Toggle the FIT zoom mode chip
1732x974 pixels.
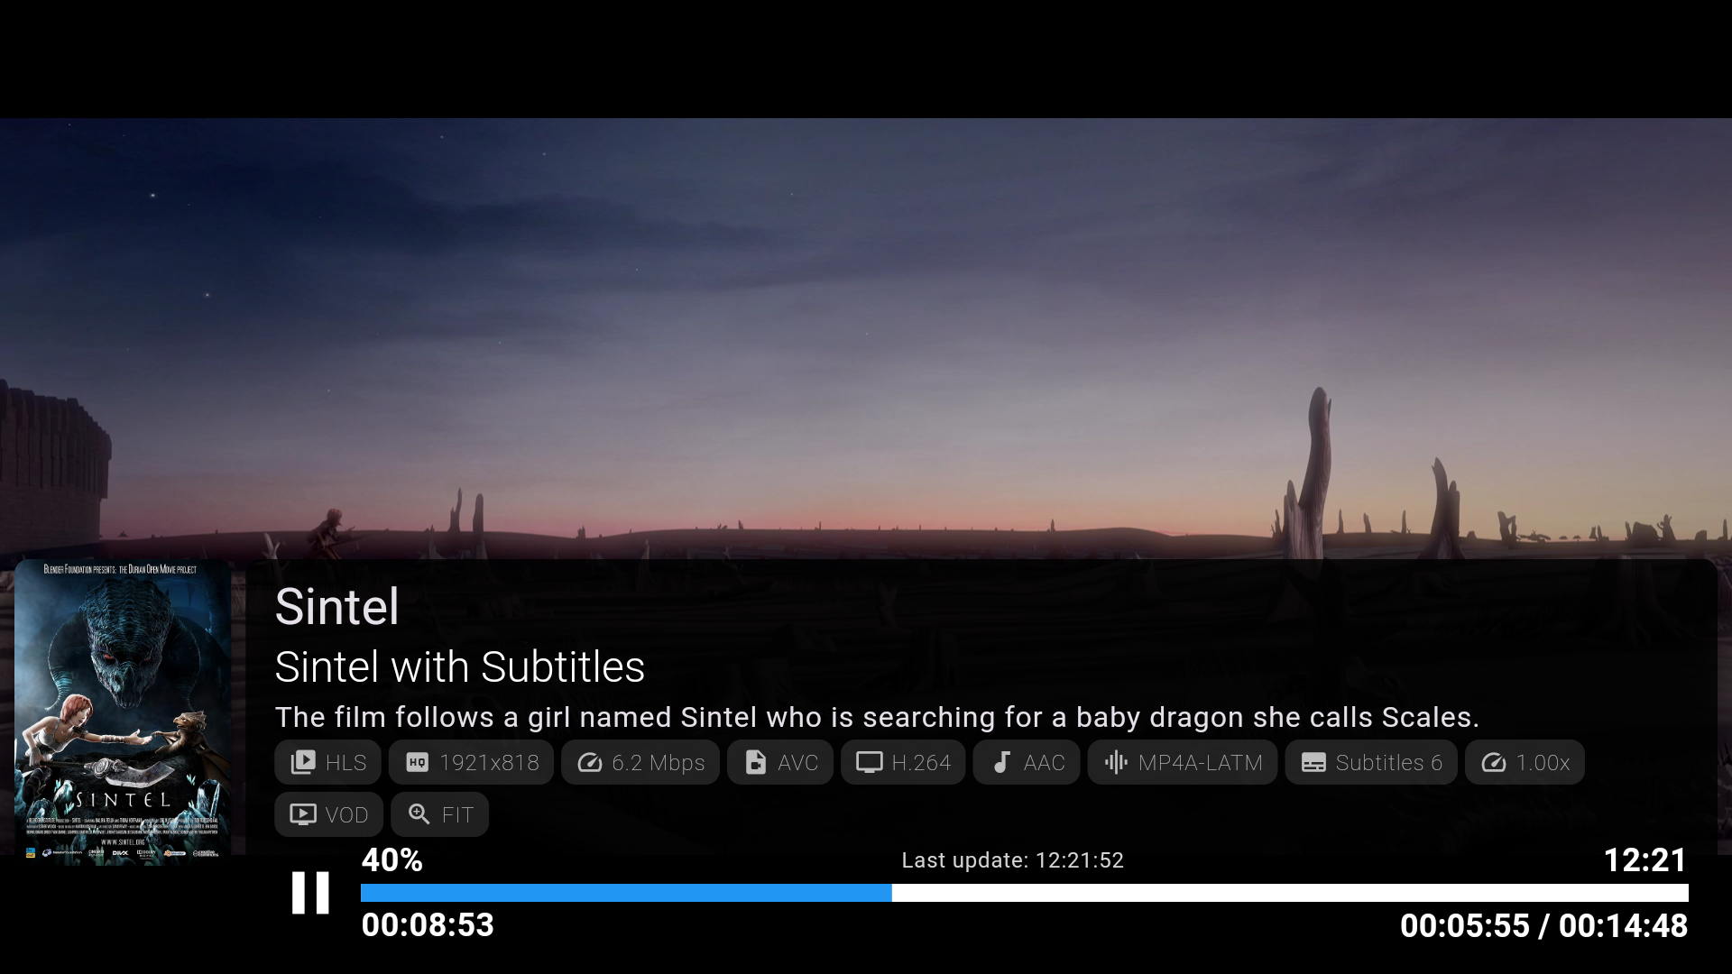439,814
